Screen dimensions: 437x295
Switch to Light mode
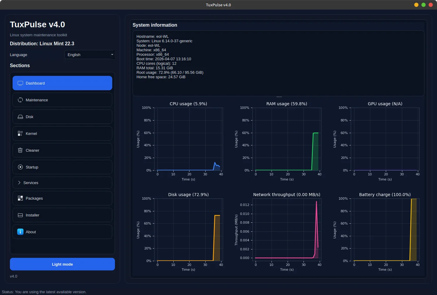62,264
